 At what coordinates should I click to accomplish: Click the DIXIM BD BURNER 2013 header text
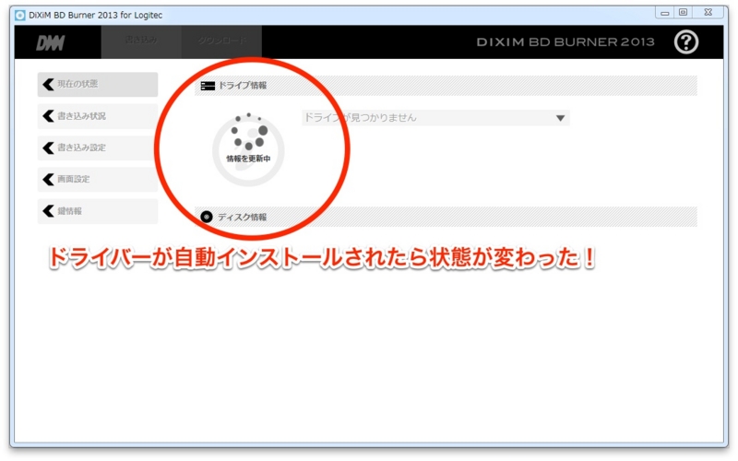click(x=565, y=42)
